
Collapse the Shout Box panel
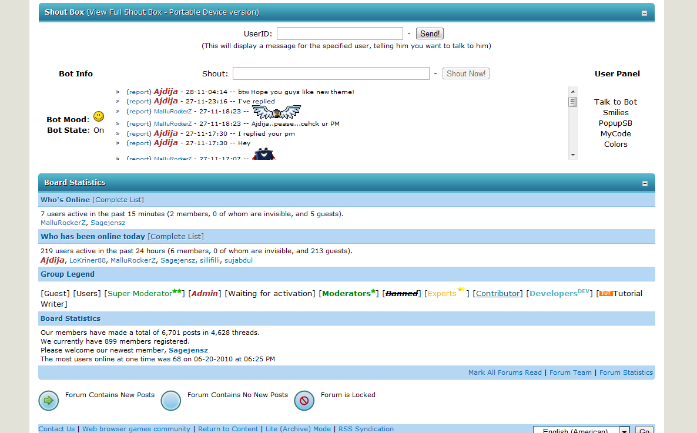pyautogui.click(x=644, y=13)
